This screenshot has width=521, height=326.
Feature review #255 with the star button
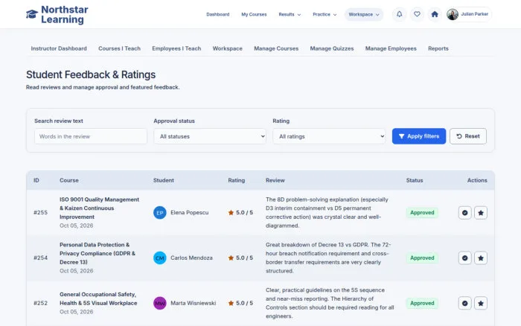click(481, 213)
